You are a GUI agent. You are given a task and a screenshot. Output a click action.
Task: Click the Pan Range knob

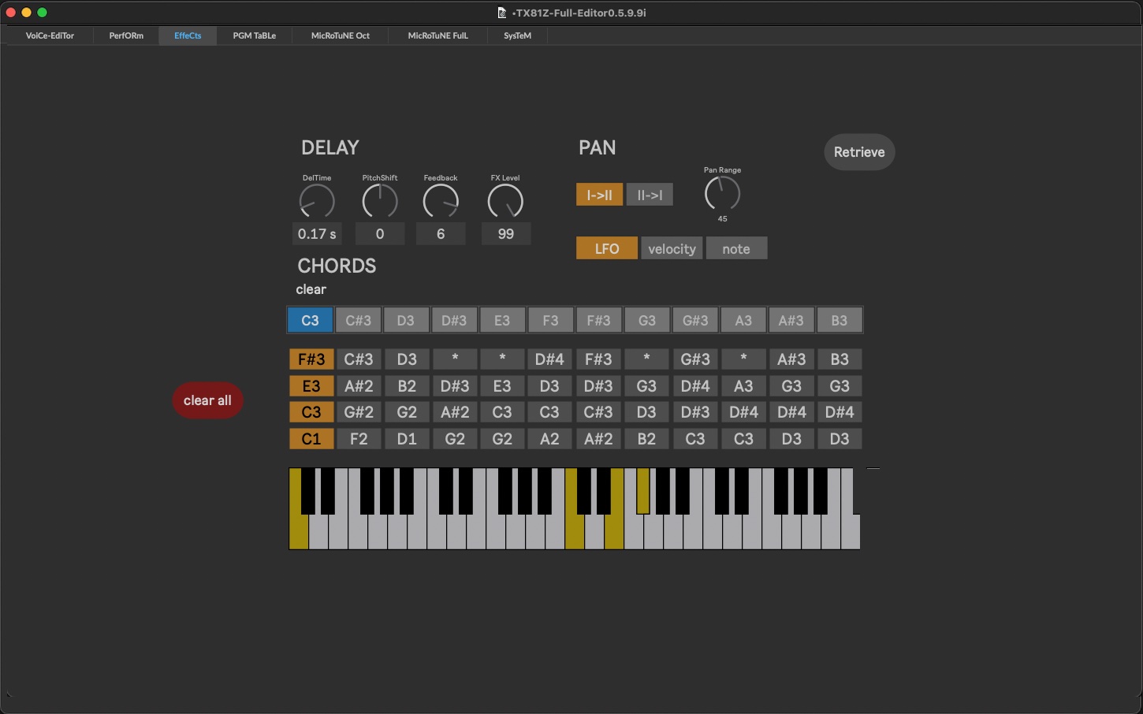pos(722,194)
